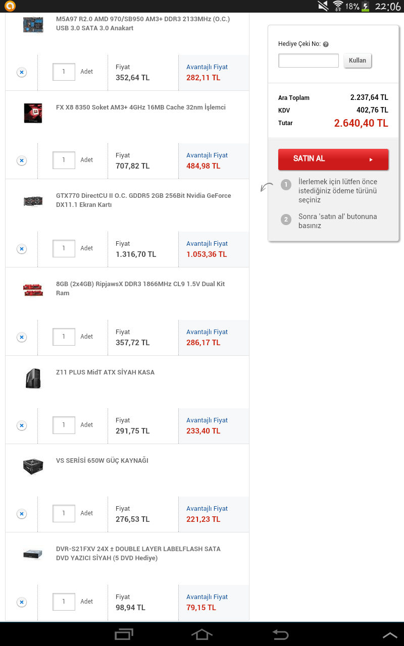Remove the FX X8 8350 processor item
404x646 pixels.
21,160
